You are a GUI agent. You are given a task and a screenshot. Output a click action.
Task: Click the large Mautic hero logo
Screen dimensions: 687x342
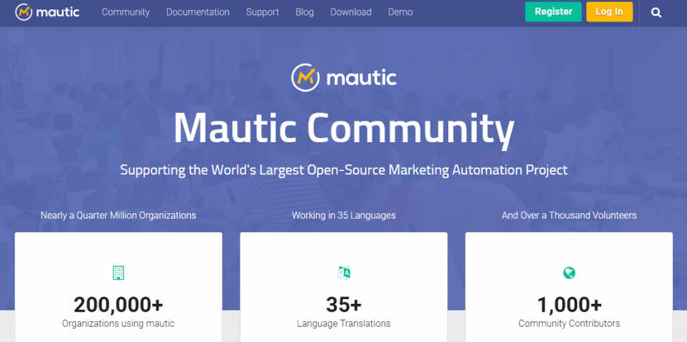tap(344, 78)
